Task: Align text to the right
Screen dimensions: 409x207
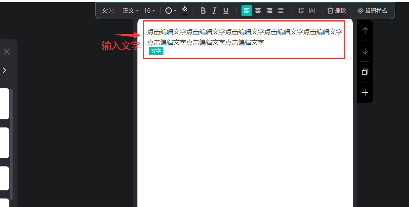Action: [x=269, y=11]
